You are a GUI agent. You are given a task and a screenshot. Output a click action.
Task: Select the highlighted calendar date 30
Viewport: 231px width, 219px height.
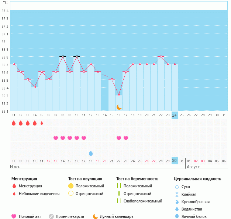175,161
